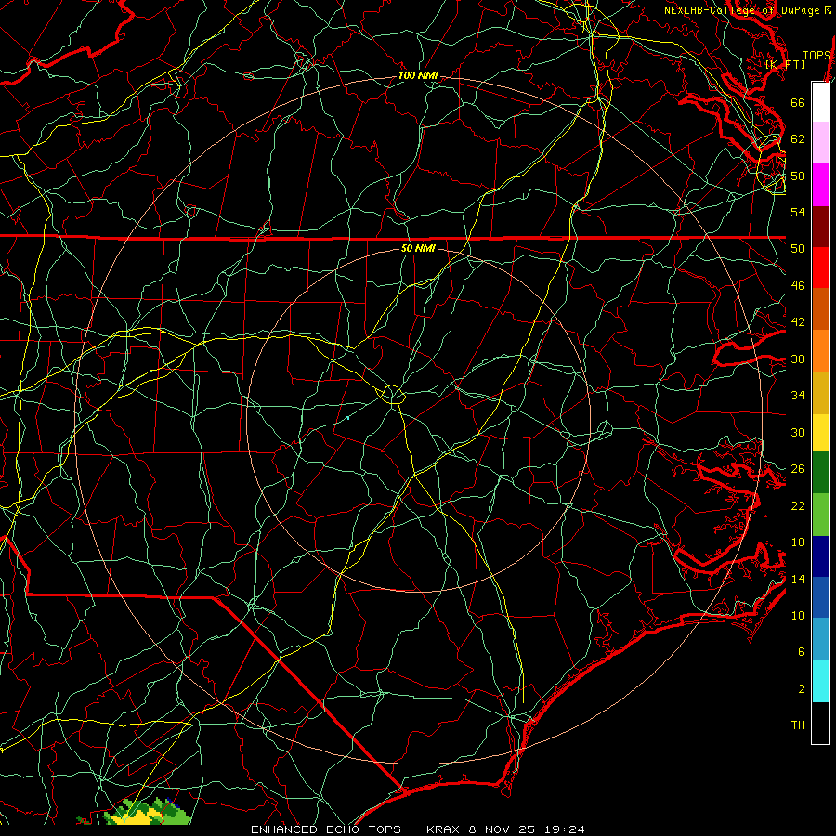Click the yellow-green echo tops blob
The height and width of the screenshot is (836, 836).
[145, 813]
